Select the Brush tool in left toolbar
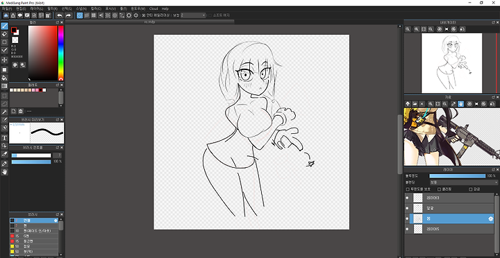500x258 pixels. (x=4, y=26)
